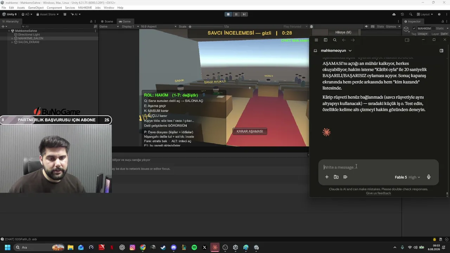
Task: Open the Layout dropdown
Action: pyautogui.click(x=425, y=14)
